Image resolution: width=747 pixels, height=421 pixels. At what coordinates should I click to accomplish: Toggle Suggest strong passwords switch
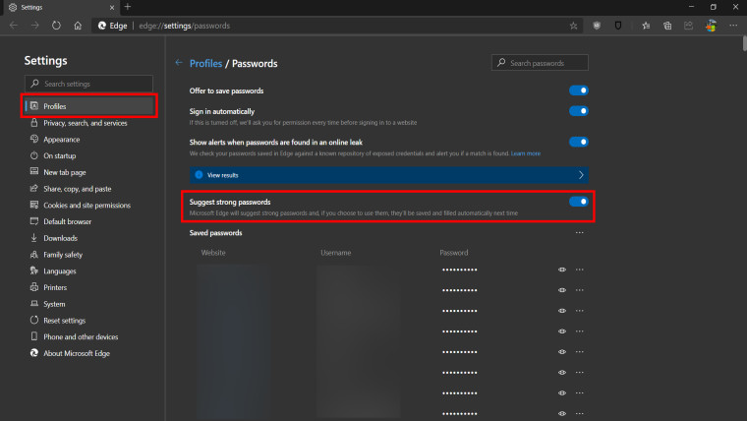click(578, 202)
